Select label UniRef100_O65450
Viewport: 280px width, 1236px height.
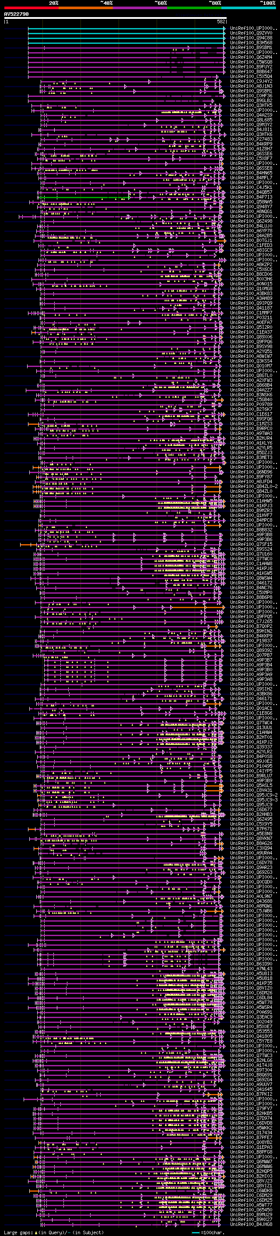pos(251,1210)
